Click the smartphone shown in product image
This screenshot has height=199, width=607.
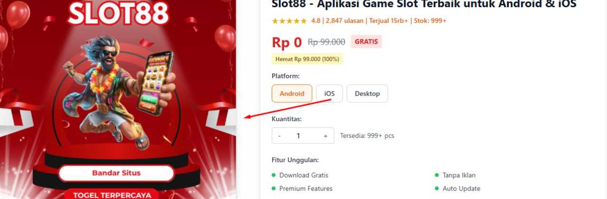click(156, 82)
